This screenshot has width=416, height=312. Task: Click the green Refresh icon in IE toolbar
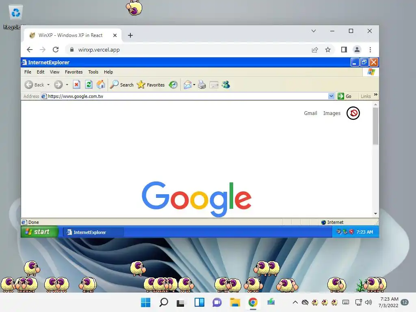coord(89,84)
